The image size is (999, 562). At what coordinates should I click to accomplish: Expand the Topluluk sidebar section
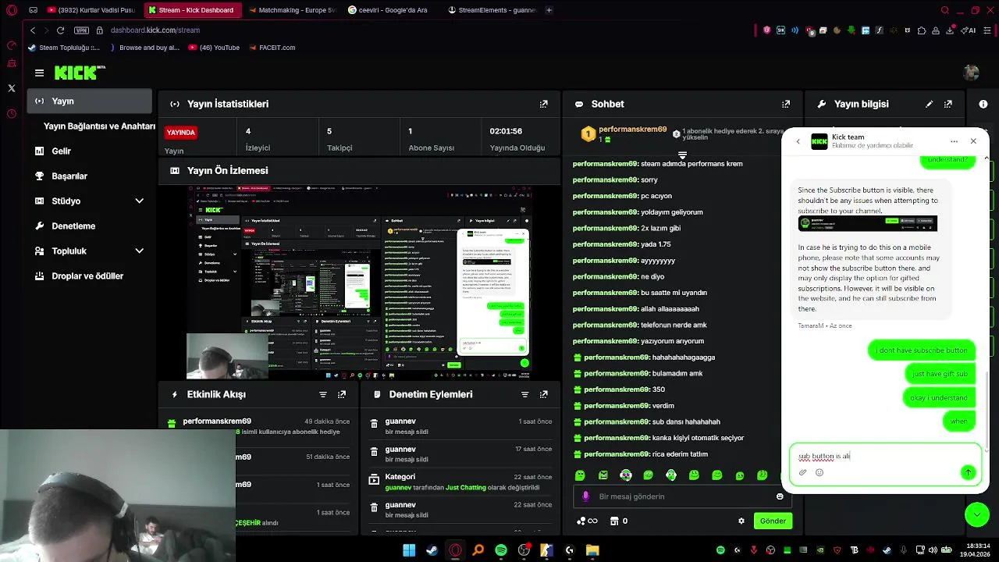tap(140, 251)
